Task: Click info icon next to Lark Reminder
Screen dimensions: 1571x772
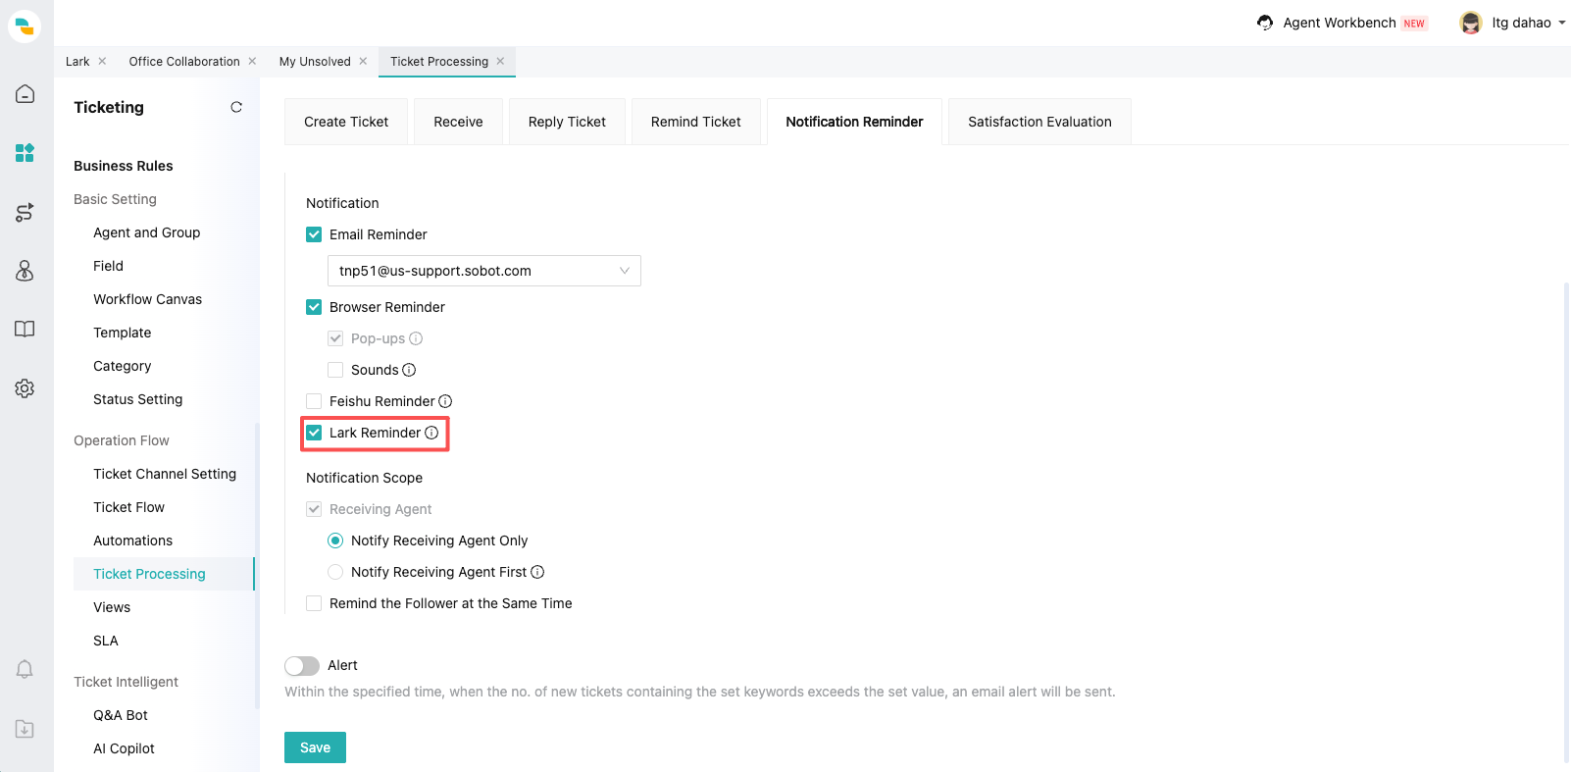Action: [x=431, y=433]
